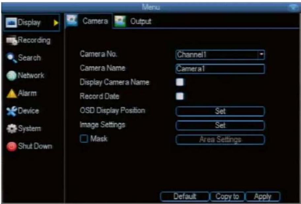This screenshot has width=301, height=204.
Task: Click the System gear icon
Action: pos(12,129)
